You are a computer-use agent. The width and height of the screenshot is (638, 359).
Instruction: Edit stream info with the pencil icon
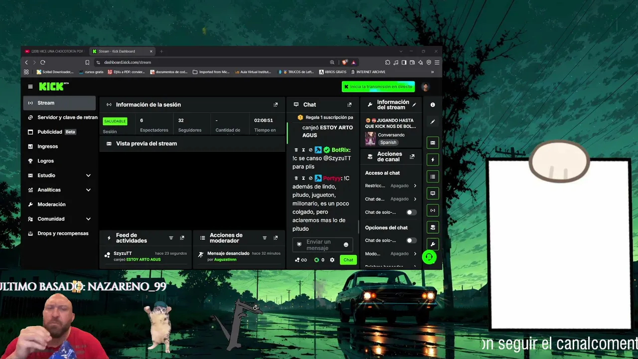point(414,105)
